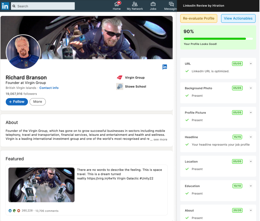260x221 pixels.
Task: Expand About with see more
Action: 160,139
